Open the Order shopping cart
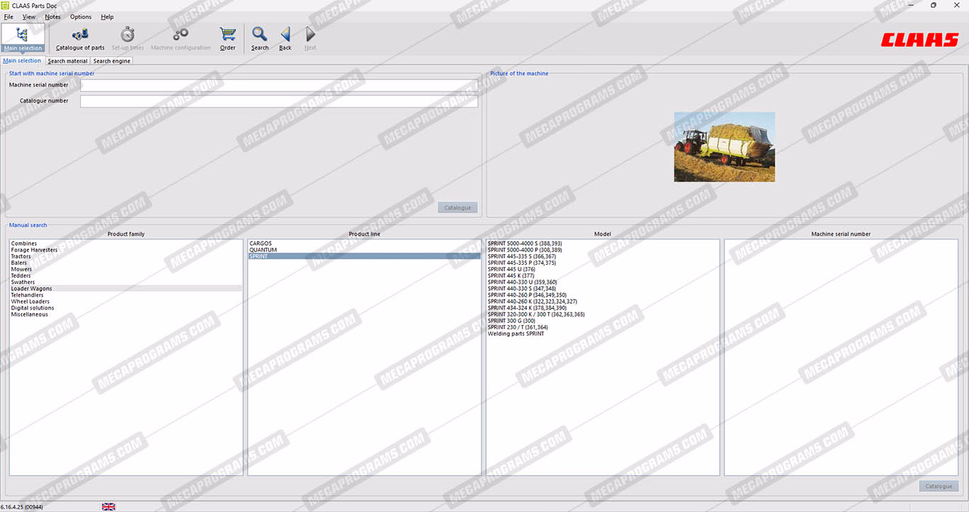This screenshot has height=512, width=969. [228, 38]
